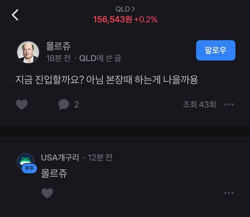
Task: Open the view count 조회 43회 label
Action: [x=199, y=104]
